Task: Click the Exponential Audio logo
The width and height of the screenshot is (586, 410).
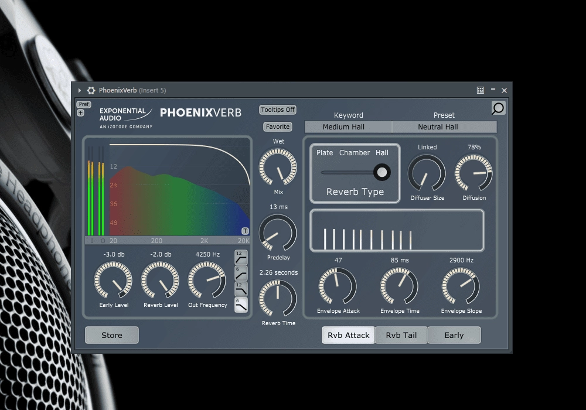Action: click(125, 118)
